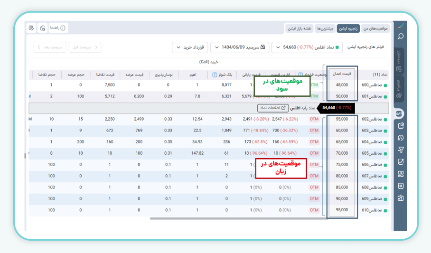This screenshot has height=253, width=431.
Task: Click the Black-Scholes help question icon
Action: [x=215, y=75]
